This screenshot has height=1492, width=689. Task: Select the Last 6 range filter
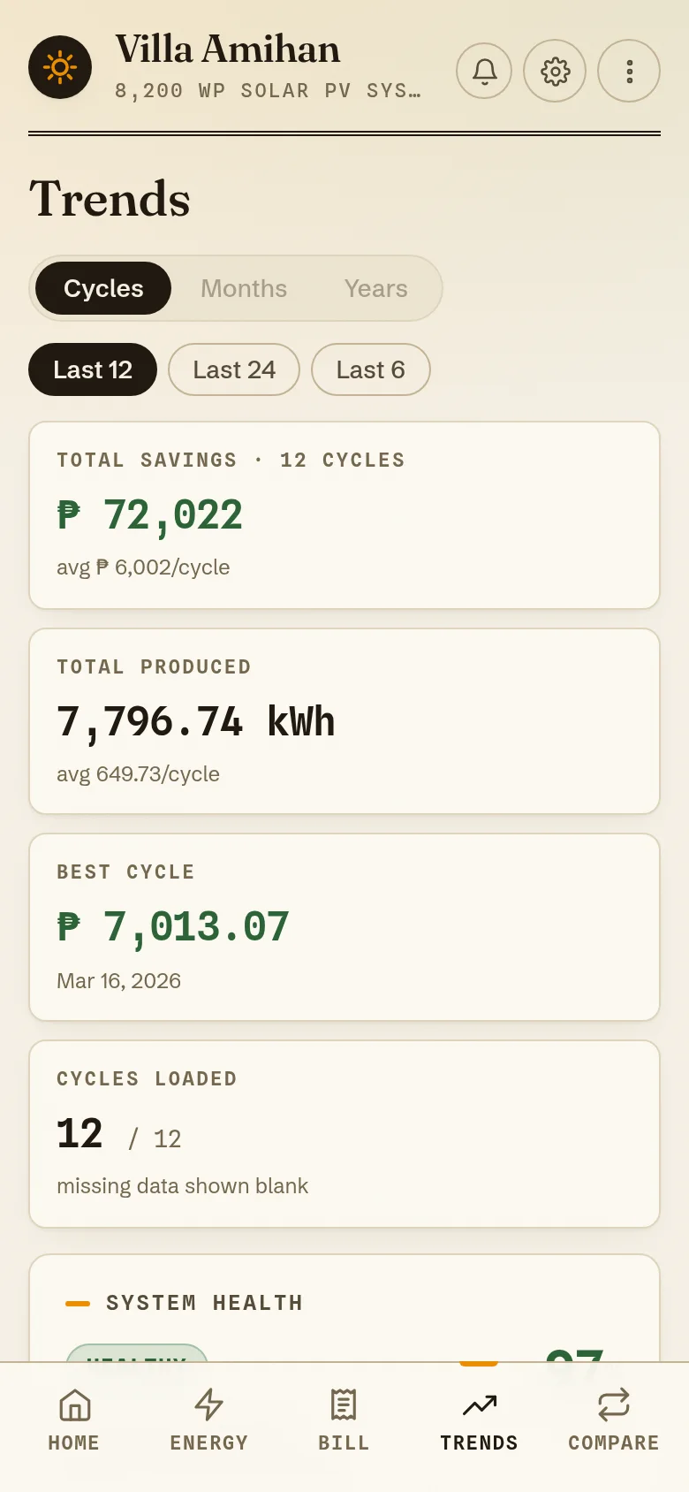click(x=371, y=369)
